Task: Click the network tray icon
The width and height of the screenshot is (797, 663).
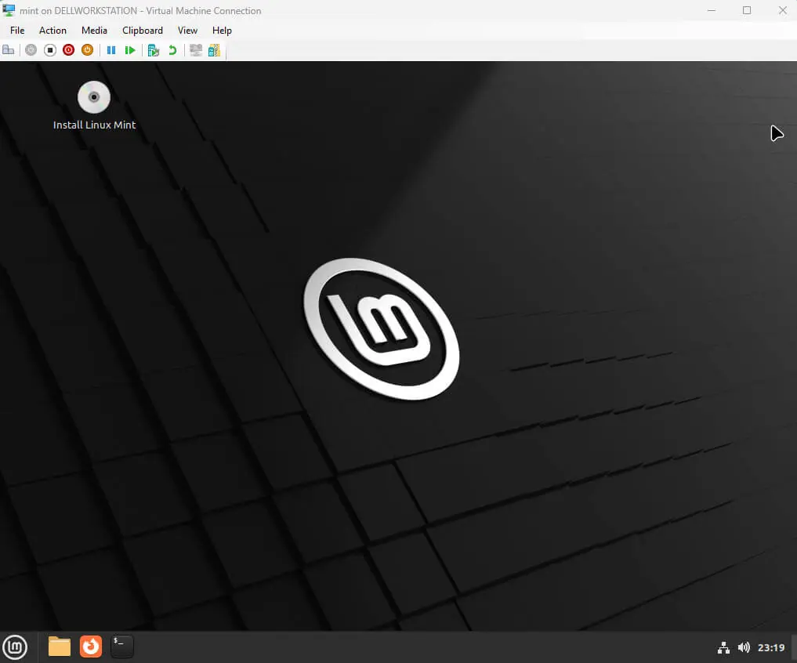Action: (x=723, y=647)
